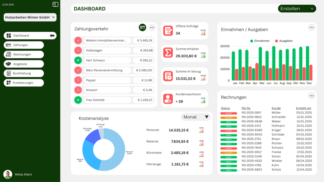Open the Holzarbeiten Winter GmbH company dropdown
The height and width of the screenshot is (182, 324).
click(x=30, y=17)
